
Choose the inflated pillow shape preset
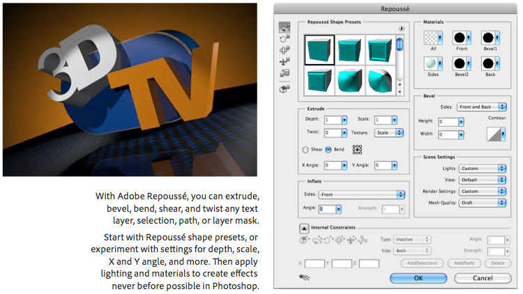click(x=349, y=80)
